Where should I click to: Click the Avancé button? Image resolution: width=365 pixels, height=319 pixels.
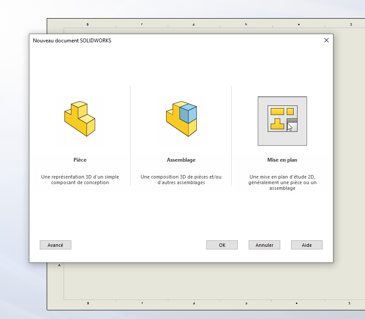(55, 245)
